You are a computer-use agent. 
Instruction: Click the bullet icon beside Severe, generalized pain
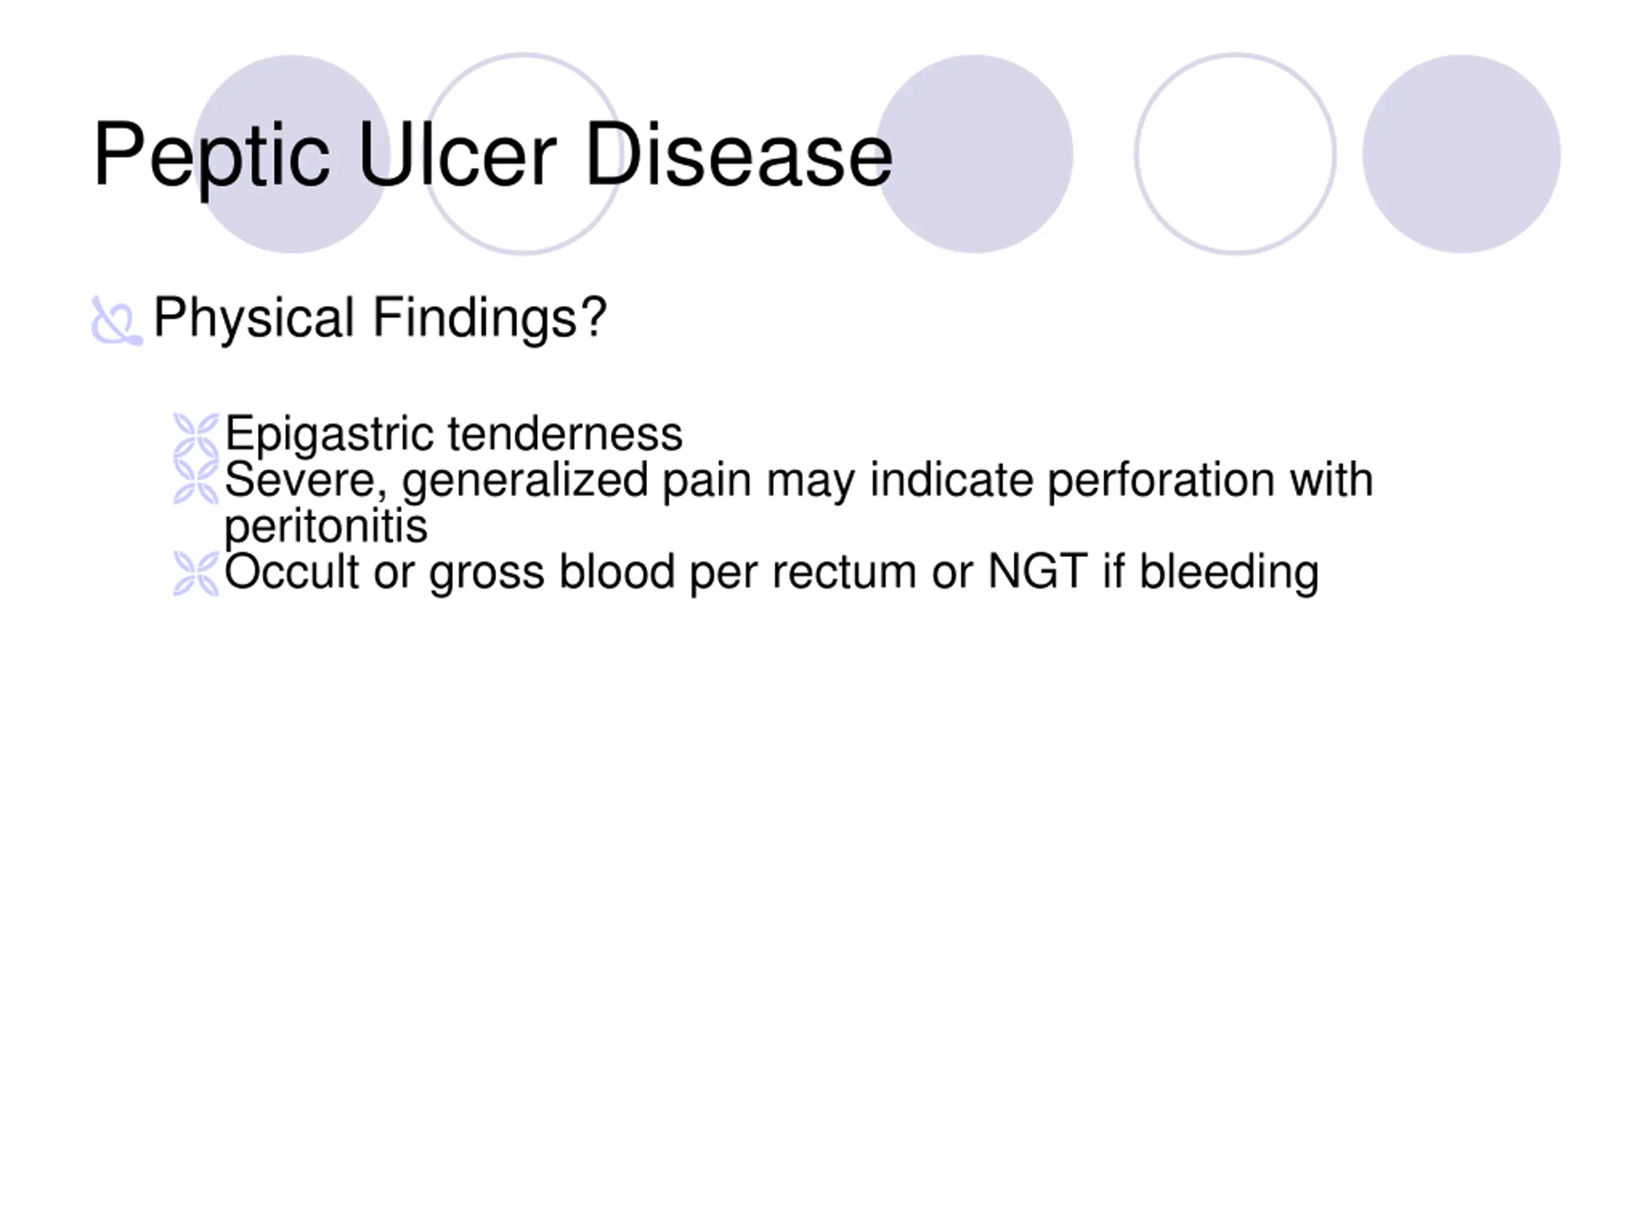coord(196,481)
